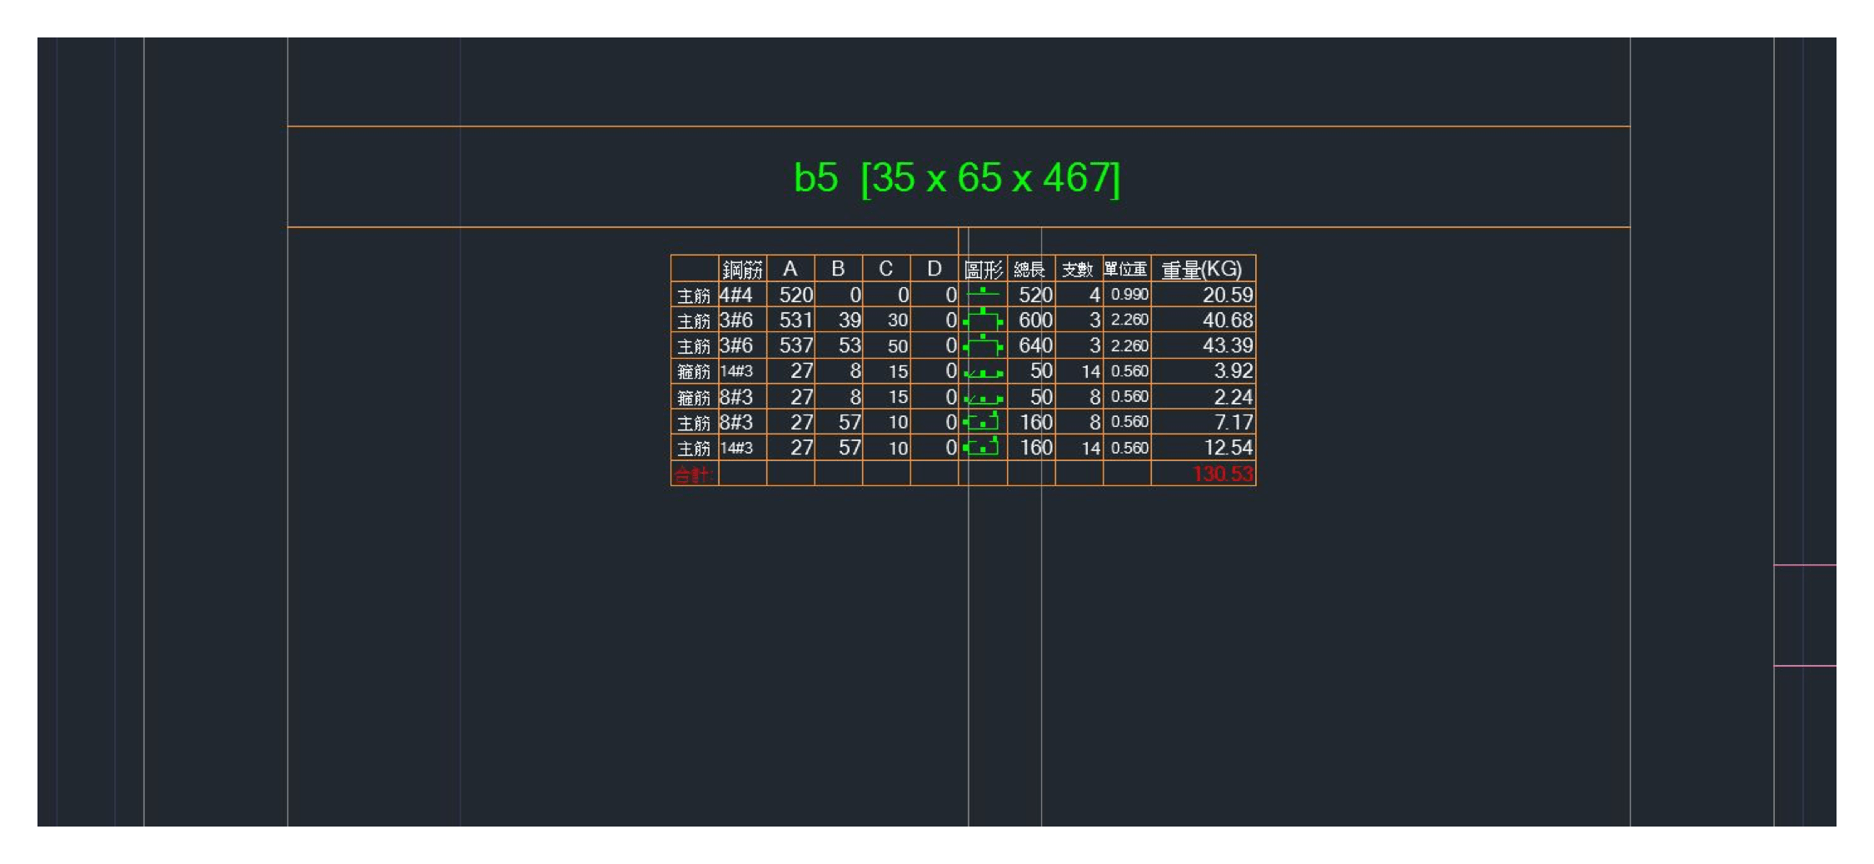Viewport: 1874px width, 864px height.
Task: Click the total length 160 in the 12.54 row
Action: click(1036, 448)
